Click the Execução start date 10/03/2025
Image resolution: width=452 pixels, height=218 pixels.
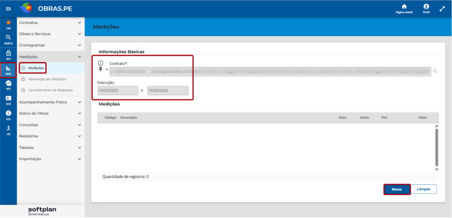point(118,90)
